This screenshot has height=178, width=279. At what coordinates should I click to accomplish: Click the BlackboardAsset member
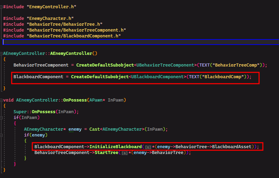pos(232,146)
